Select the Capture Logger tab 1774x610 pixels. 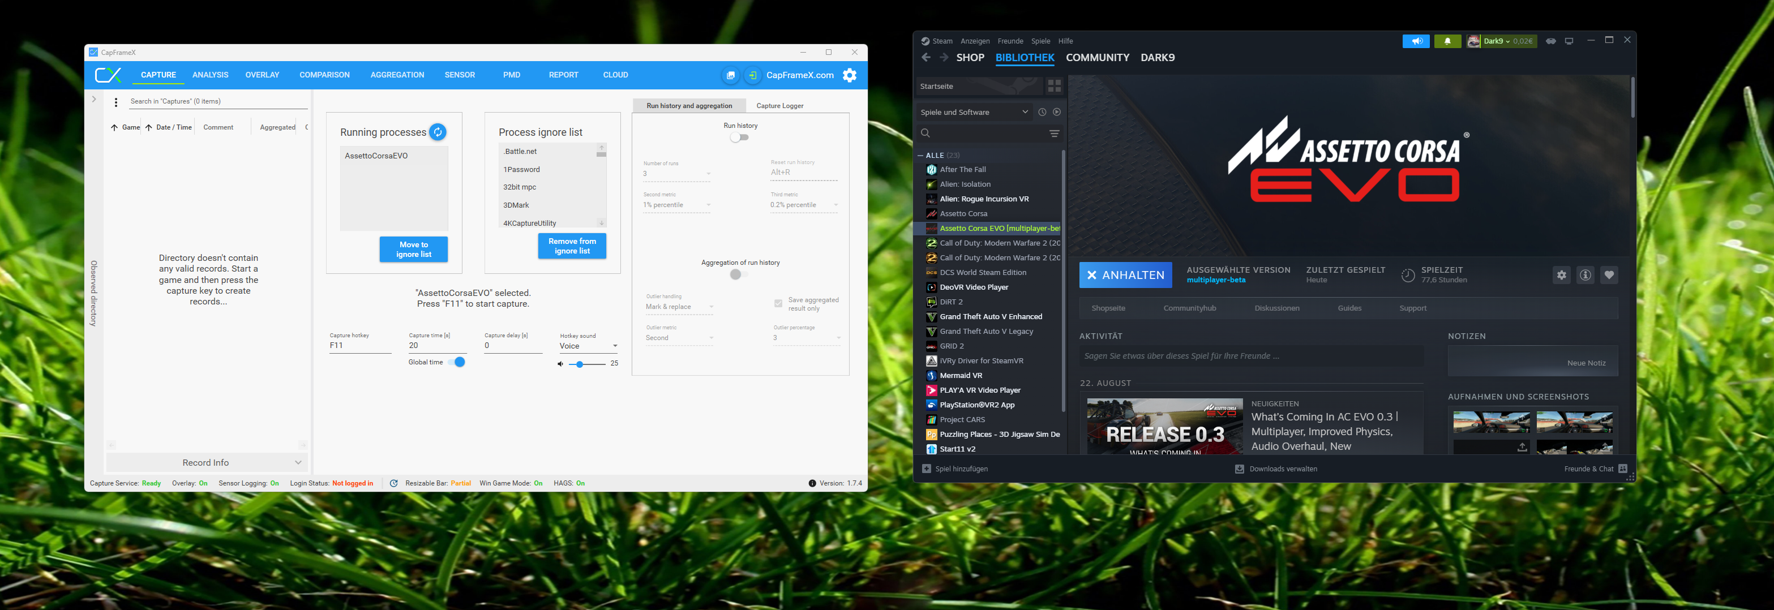point(779,106)
